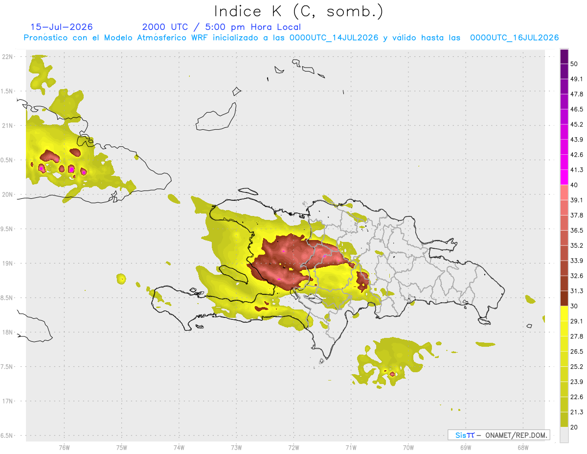The height and width of the screenshot is (454, 587).
Task: Click the "29.1" color scale value
Action: (x=577, y=321)
